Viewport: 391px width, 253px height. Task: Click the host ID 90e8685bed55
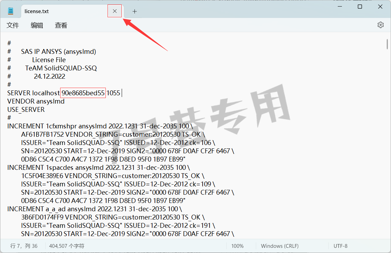point(83,93)
